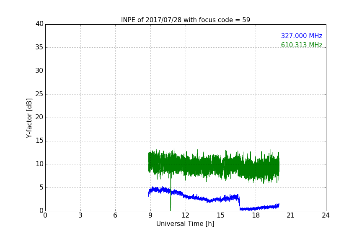Screen dimensions: 362x241
Task: Click the y-axis tick label '35'
Action: point(39,47)
